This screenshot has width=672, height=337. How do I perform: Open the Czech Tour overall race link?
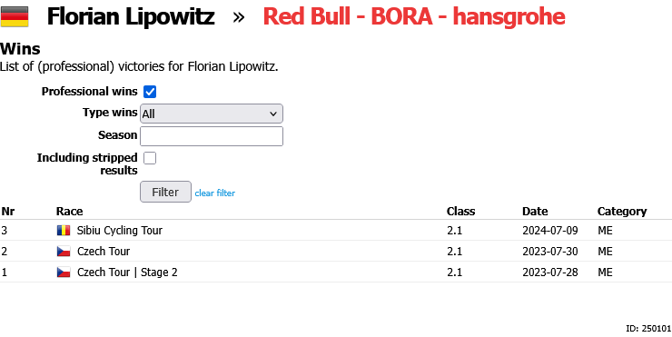tap(104, 252)
